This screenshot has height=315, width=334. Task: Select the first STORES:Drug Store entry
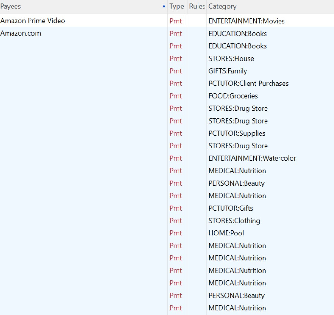pyautogui.click(x=237, y=108)
